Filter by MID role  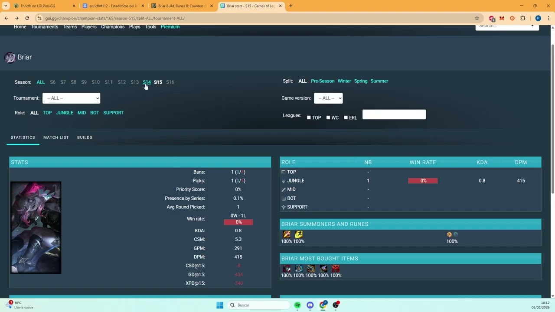(82, 113)
